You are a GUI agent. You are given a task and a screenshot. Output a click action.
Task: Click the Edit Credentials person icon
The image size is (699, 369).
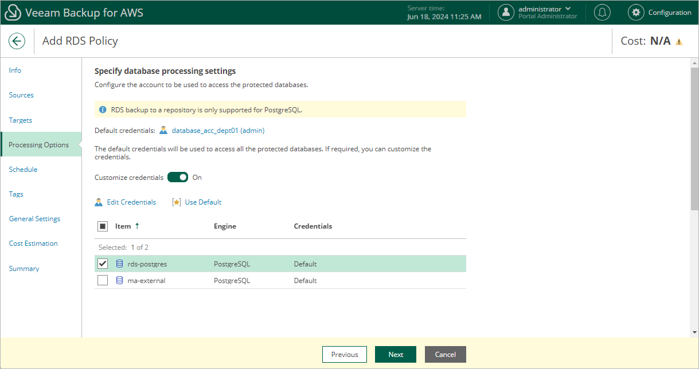tap(99, 202)
